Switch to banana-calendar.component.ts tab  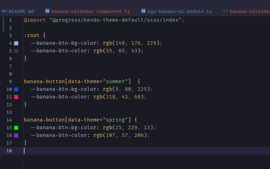pos(87,11)
